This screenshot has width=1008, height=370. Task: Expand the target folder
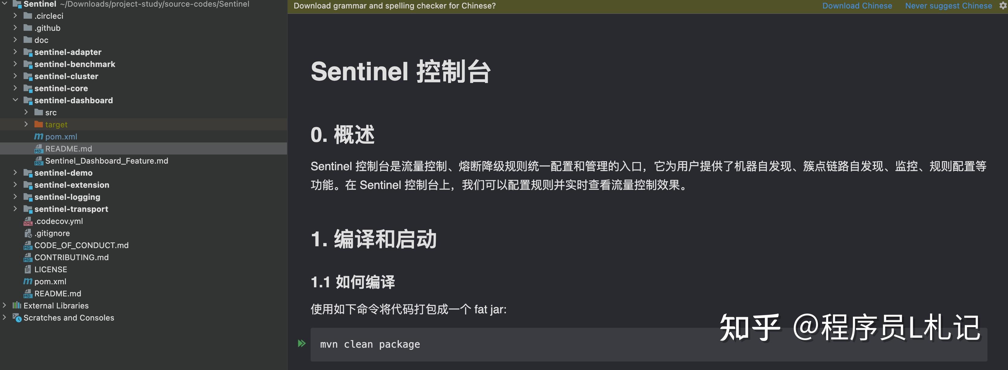point(26,124)
